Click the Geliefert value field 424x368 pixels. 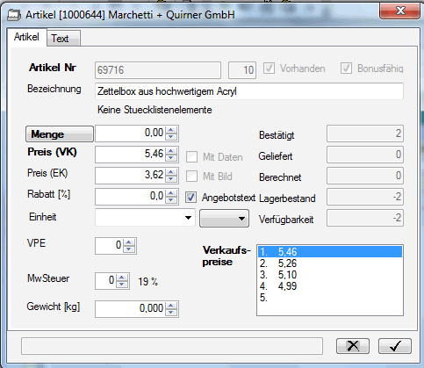pos(365,155)
